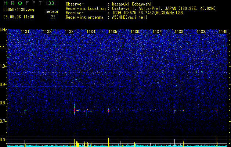Click the meteor echo just before 1140

click(217, 110)
